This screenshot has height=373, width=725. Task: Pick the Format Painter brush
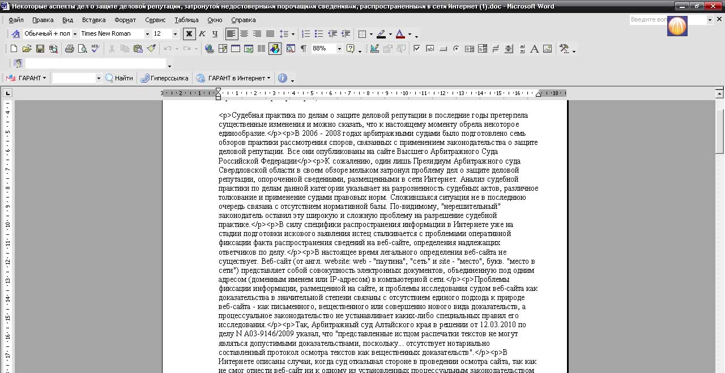click(151, 49)
